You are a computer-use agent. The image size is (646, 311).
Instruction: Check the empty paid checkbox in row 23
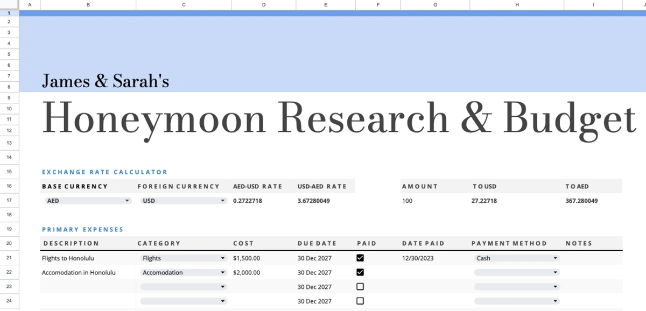(x=360, y=286)
